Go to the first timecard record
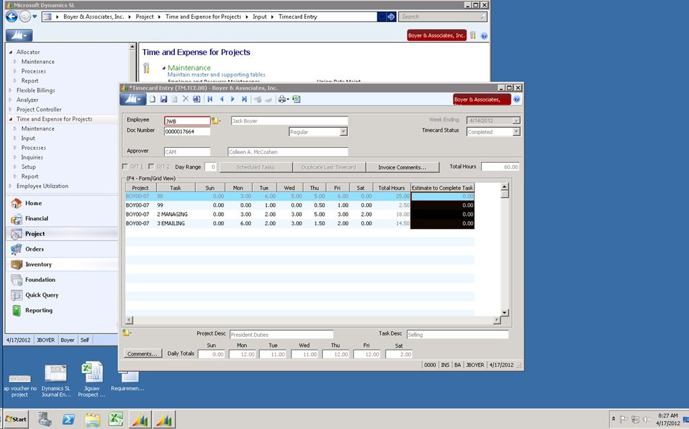The height and width of the screenshot is (429, 689). [x=210, y=100]
